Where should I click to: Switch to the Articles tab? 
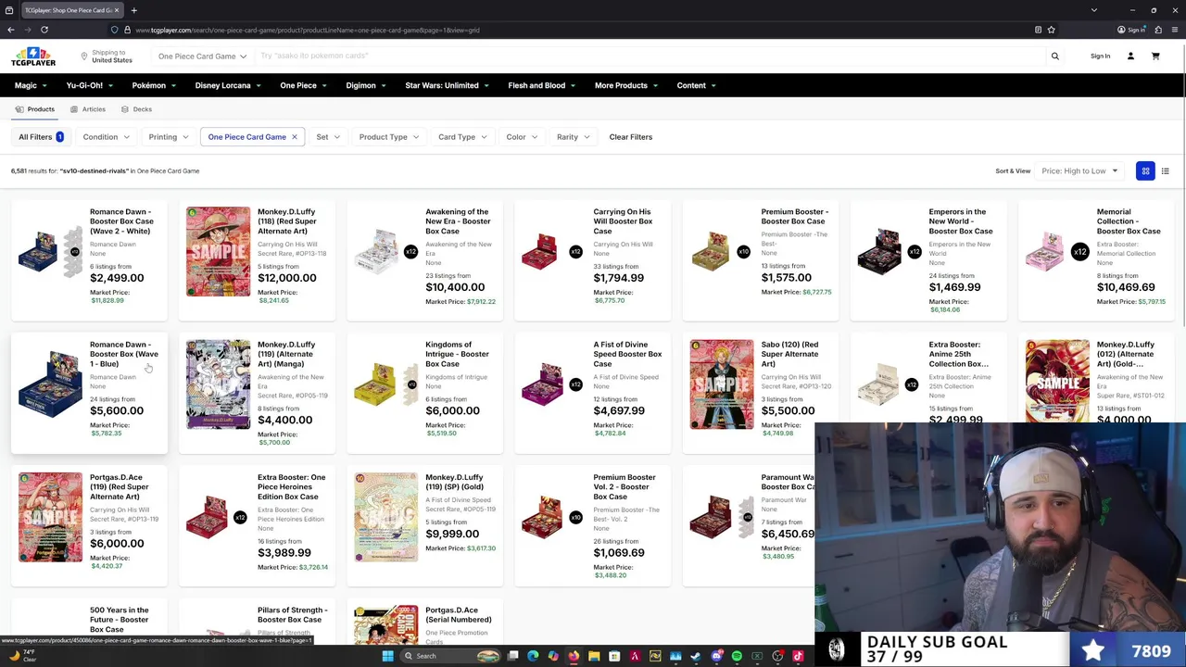click(88, 109)
